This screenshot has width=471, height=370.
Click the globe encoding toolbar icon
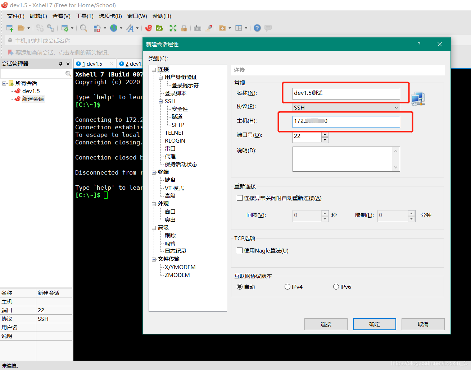click(x=114, y=28)
